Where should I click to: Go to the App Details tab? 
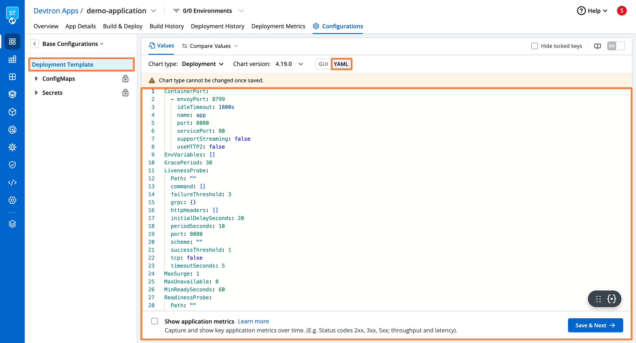tap(80, 26)
